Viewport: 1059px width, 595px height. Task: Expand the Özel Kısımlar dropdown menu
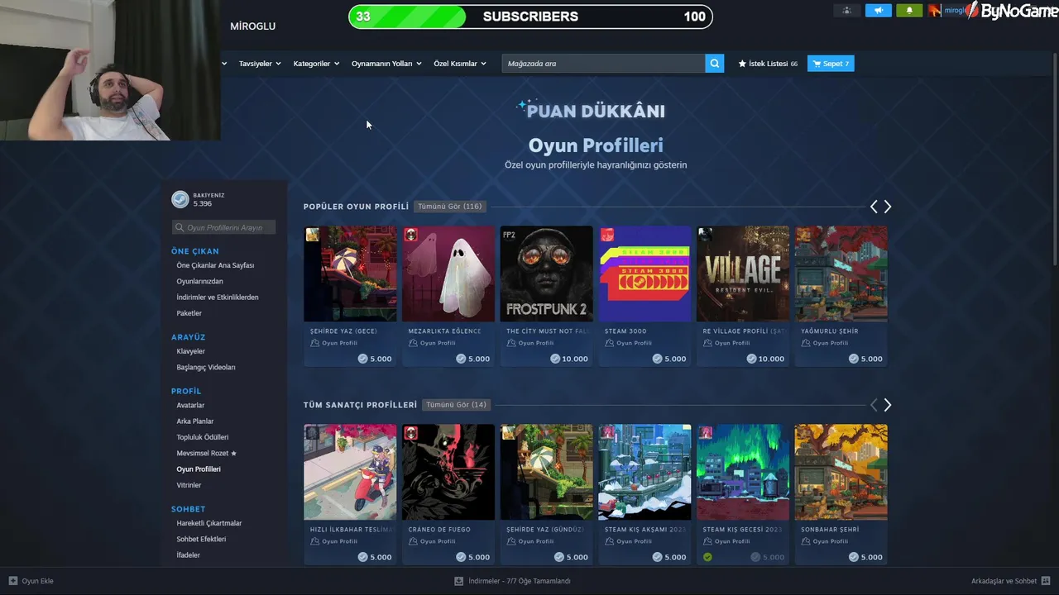click(x=460, y=64)
